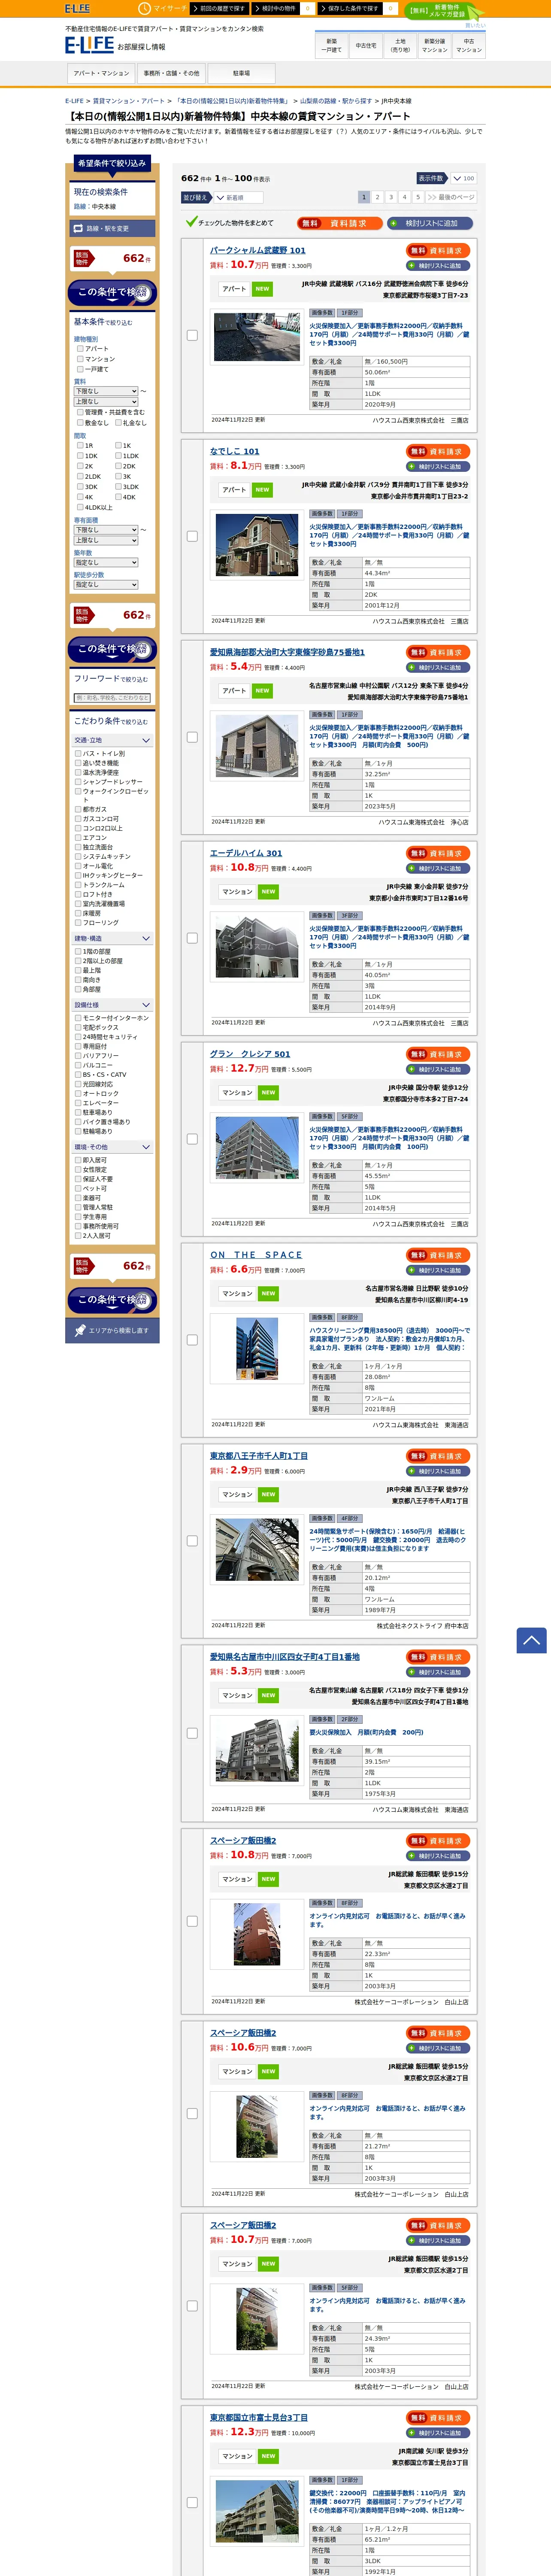Click 無料 資料請求 for 愛知県海部郡大治町 listing

[438, 652]
